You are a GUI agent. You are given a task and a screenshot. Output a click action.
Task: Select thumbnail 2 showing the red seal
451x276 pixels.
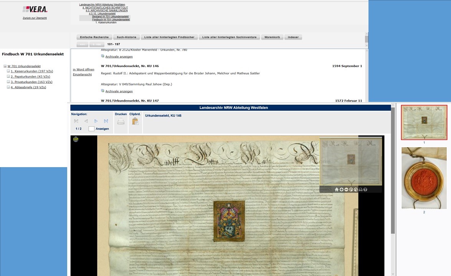[424, 178]
